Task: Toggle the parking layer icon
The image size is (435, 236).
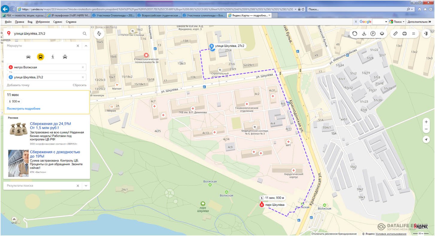Action: click(x=373, y=34)
